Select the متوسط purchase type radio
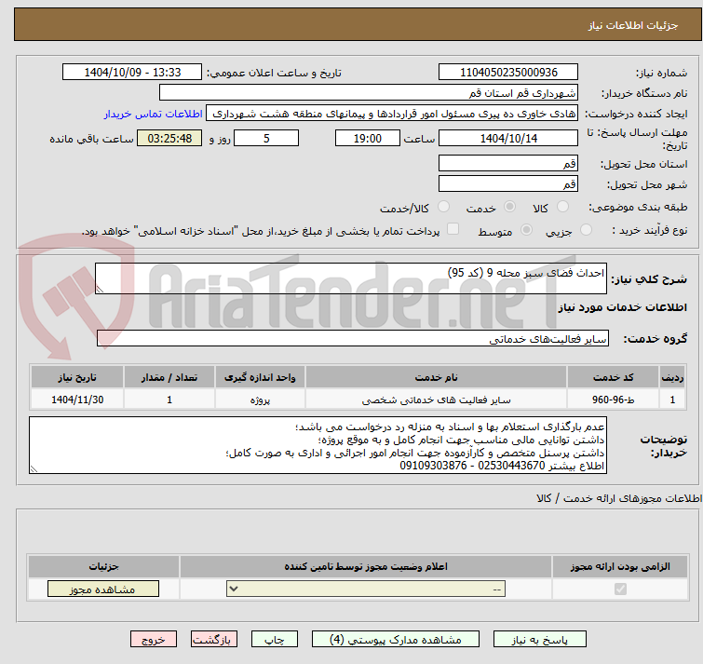The image size is (703, 664). (x=526, y=230)
